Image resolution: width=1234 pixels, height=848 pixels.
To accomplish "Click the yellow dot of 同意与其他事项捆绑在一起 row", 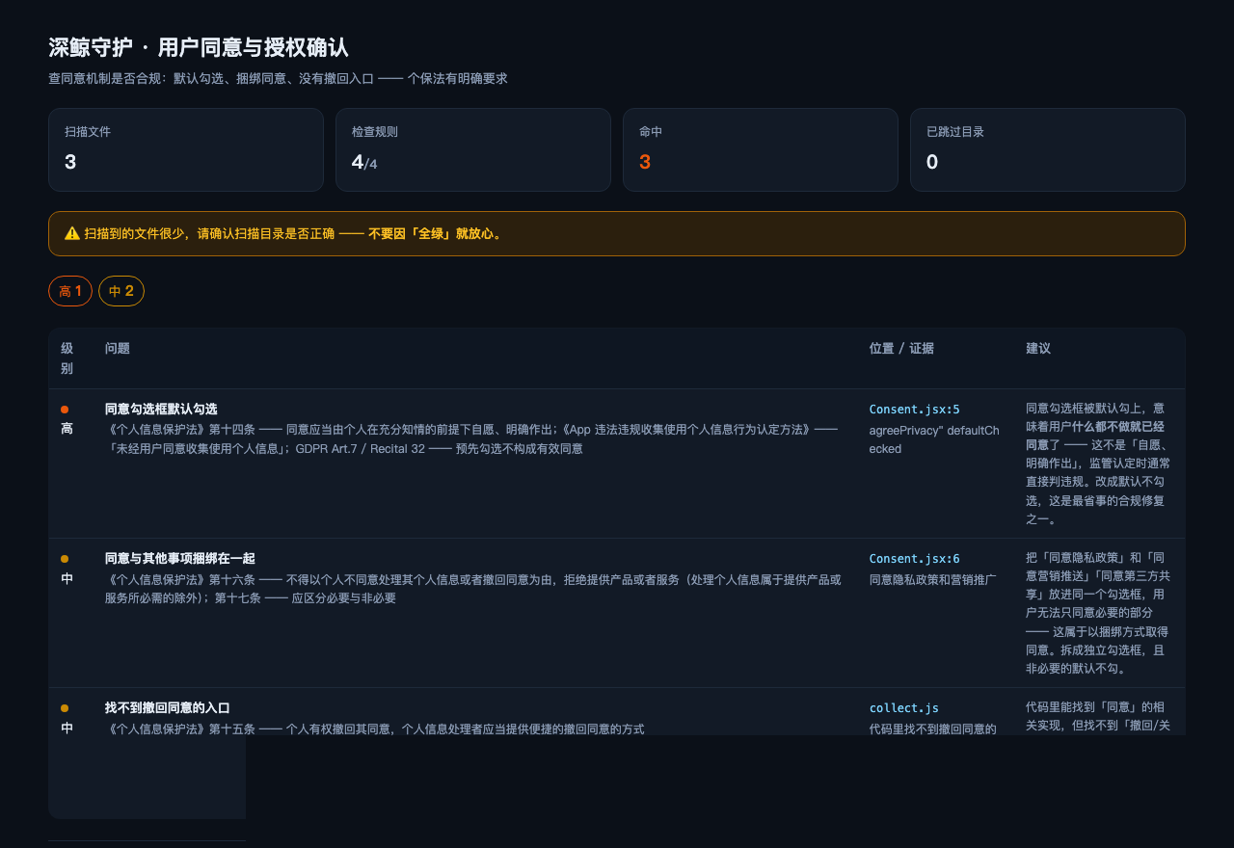I will pos(65,559).
